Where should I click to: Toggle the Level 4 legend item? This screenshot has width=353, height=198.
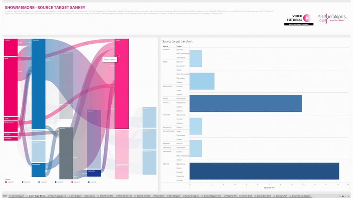point(75,182)
